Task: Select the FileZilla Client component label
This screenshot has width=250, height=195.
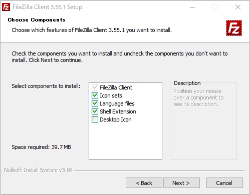Action: click(116, 87)
